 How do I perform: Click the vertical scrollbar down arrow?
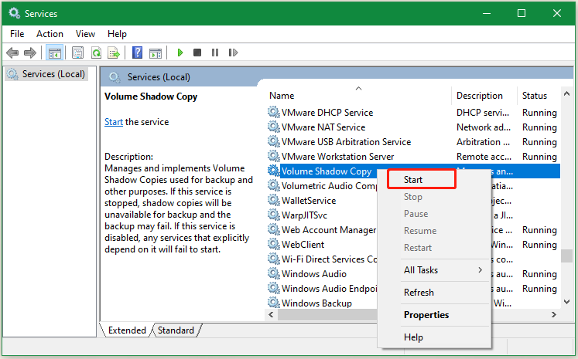[567, 302]
